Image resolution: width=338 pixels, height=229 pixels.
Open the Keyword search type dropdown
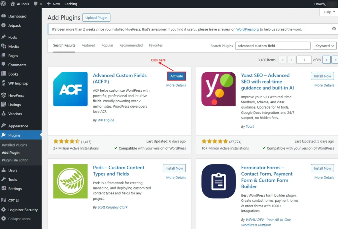tap(324, 46)
